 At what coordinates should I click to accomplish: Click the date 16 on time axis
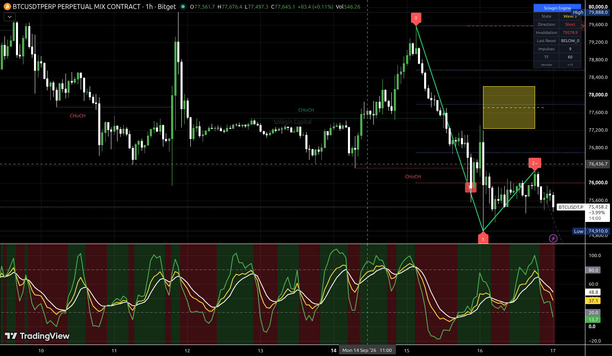click(480, 350)
